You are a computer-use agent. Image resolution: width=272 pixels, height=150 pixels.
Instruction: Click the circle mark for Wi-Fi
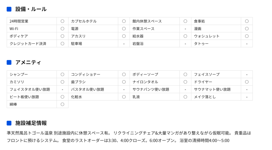[62, 29]
